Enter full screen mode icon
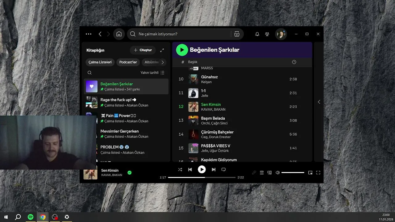 pyautogui.click(x=318, y=173)
